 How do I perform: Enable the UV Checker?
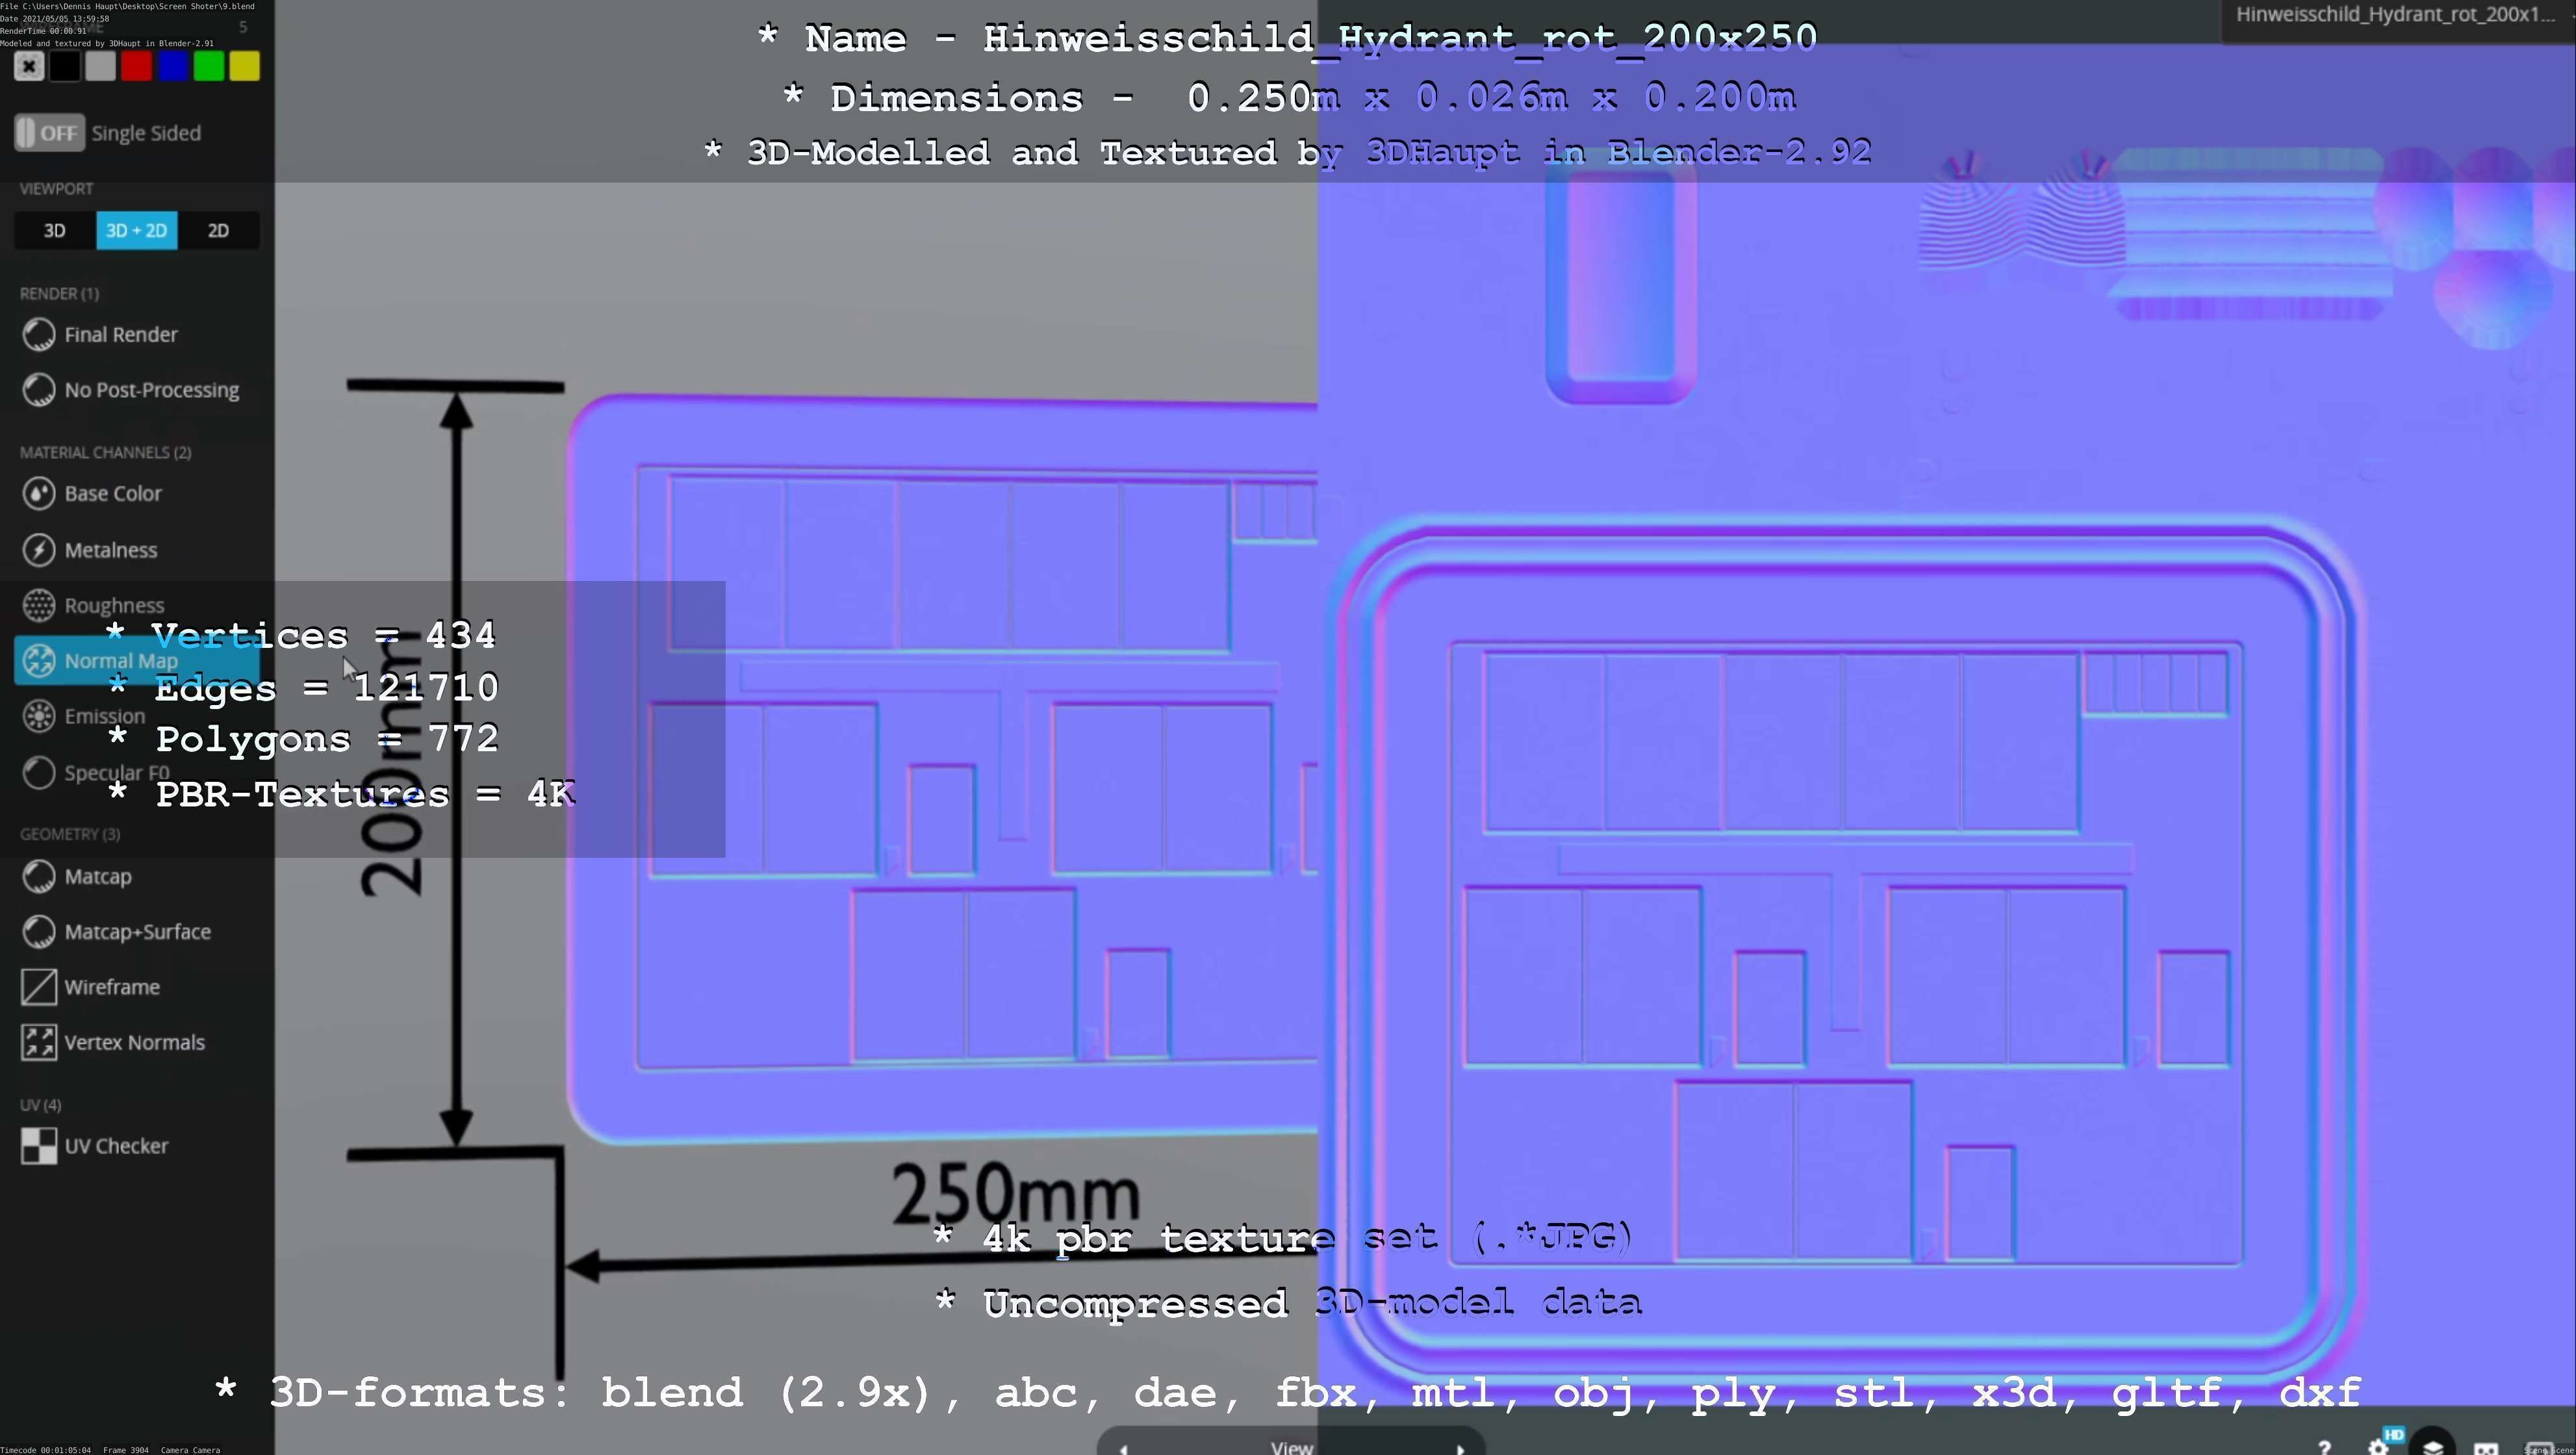(x=95, y=1146)
